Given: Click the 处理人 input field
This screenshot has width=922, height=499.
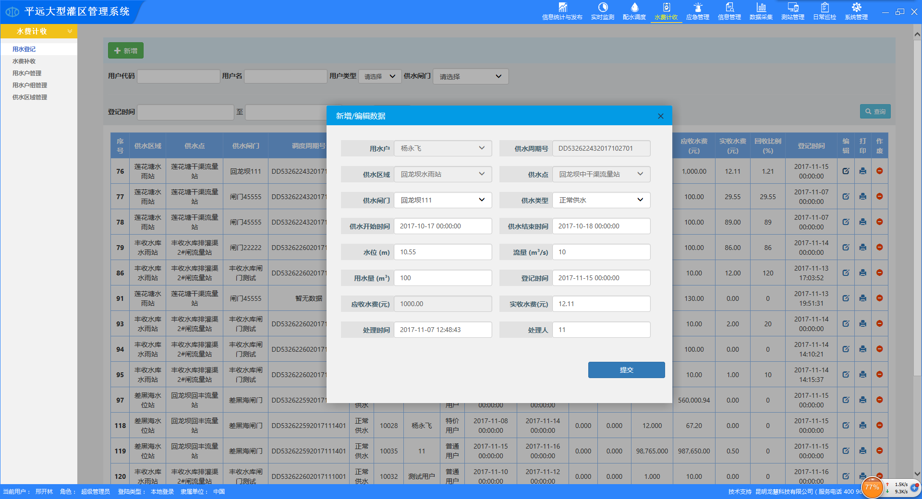Looking at the screenshot, I should coord(601,330).
